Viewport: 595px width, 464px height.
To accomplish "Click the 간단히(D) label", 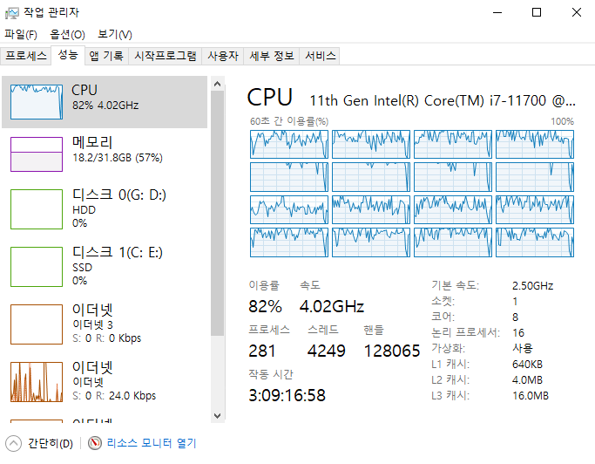I will [50, 443].
